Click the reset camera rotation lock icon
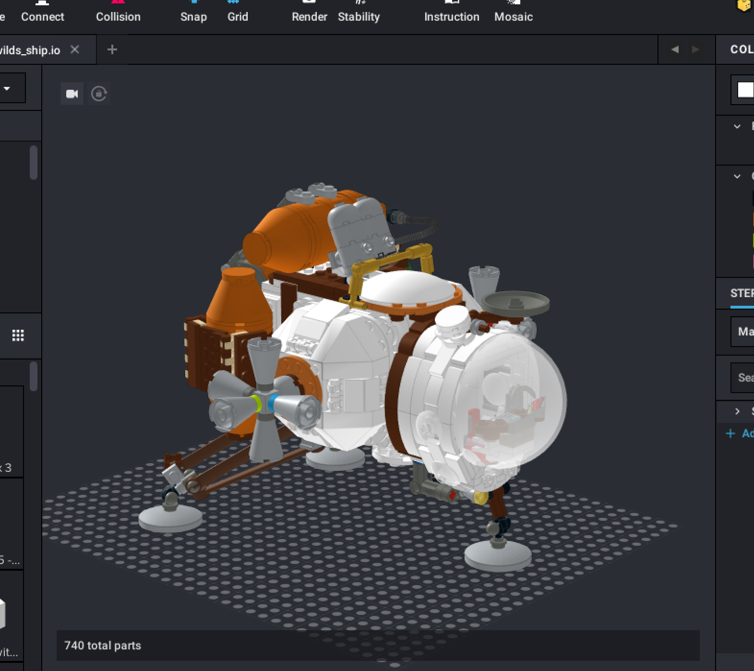Viewport: 754px width, 671px height. tap(99, 94)
